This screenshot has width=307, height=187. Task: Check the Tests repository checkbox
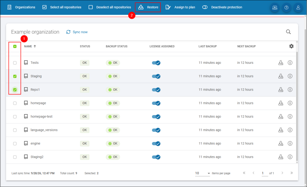click(15, 63)
